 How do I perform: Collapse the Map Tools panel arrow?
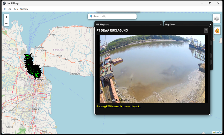click(x=211, y=24)
